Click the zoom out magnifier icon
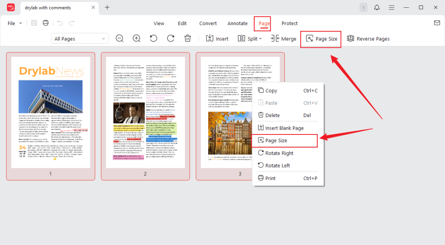The height and width of the screenshot is (245, 445). (x=120, y=38)
